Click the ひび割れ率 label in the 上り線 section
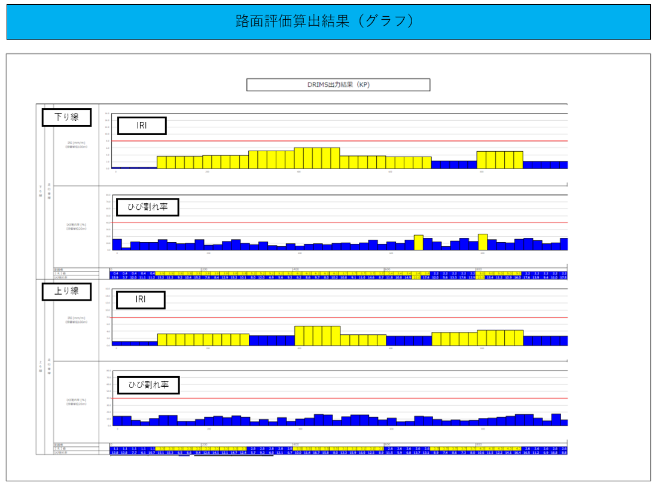The width and height of the screenshot is (655, 486). [148, 385]
